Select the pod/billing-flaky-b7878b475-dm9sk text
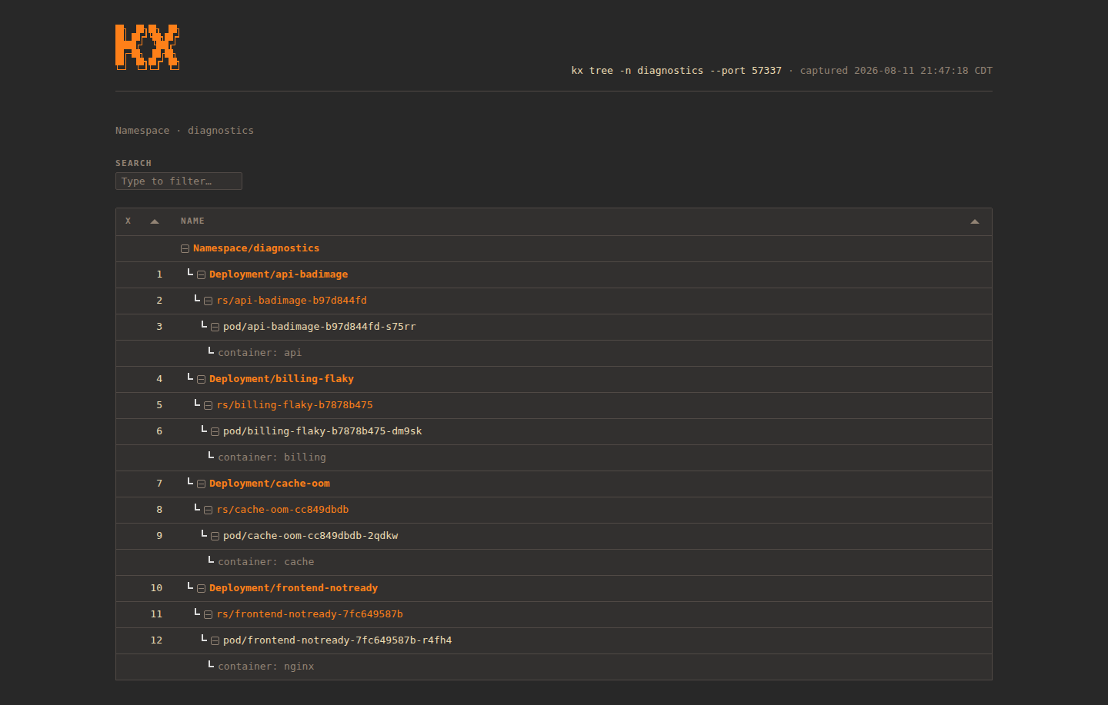 pos(322,431)
